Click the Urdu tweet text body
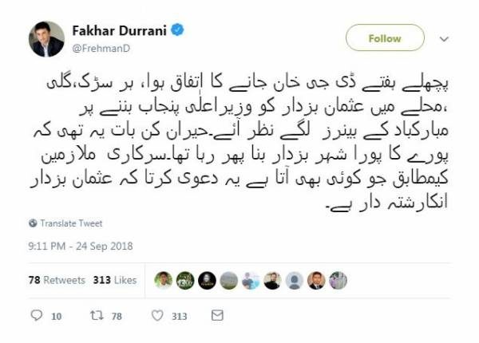Viewport: 479px width, 343px height. 239,143
